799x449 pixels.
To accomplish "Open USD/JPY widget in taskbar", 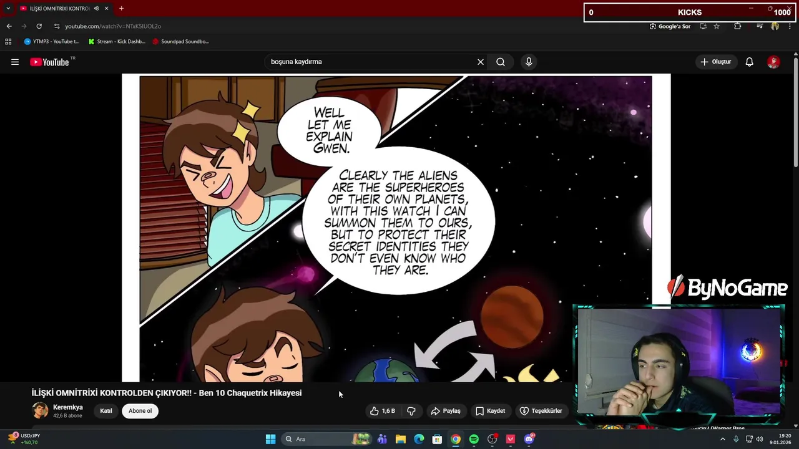I will pos(25,439).
